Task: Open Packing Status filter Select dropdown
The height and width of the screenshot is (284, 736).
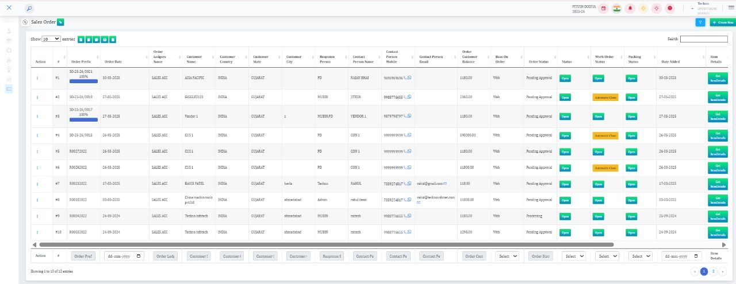Action: [x=641, y=256]
